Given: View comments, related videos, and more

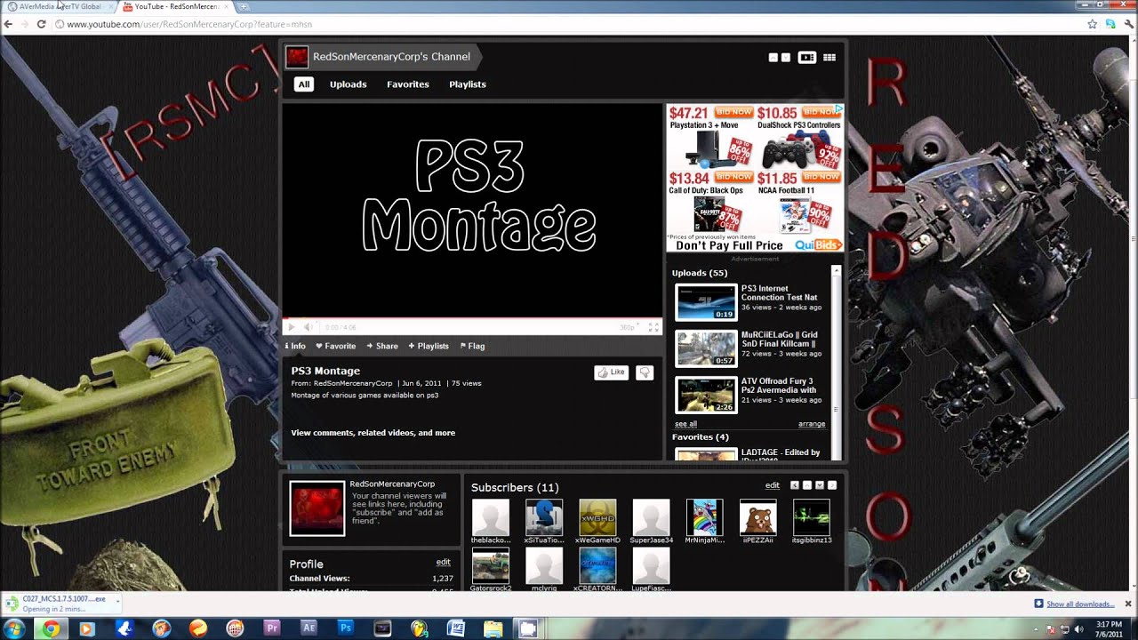Looking at the screenshot, I should click(x=373, y=433).
